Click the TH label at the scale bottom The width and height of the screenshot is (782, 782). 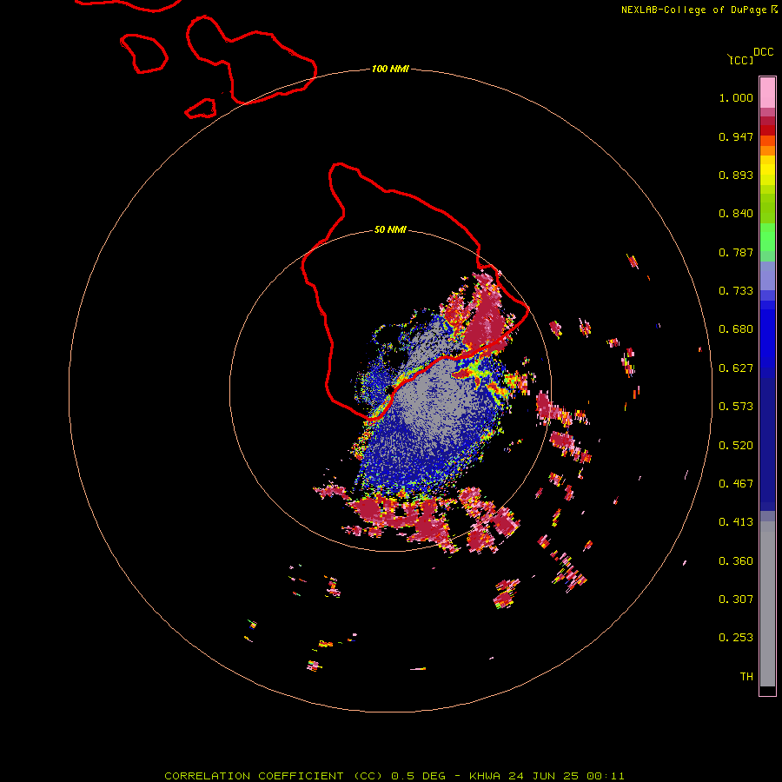click(x=746, y=677)
